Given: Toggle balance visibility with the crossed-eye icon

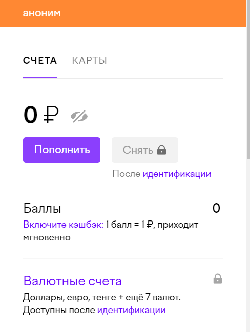Looking at the screenshot, I should (79, 116).
